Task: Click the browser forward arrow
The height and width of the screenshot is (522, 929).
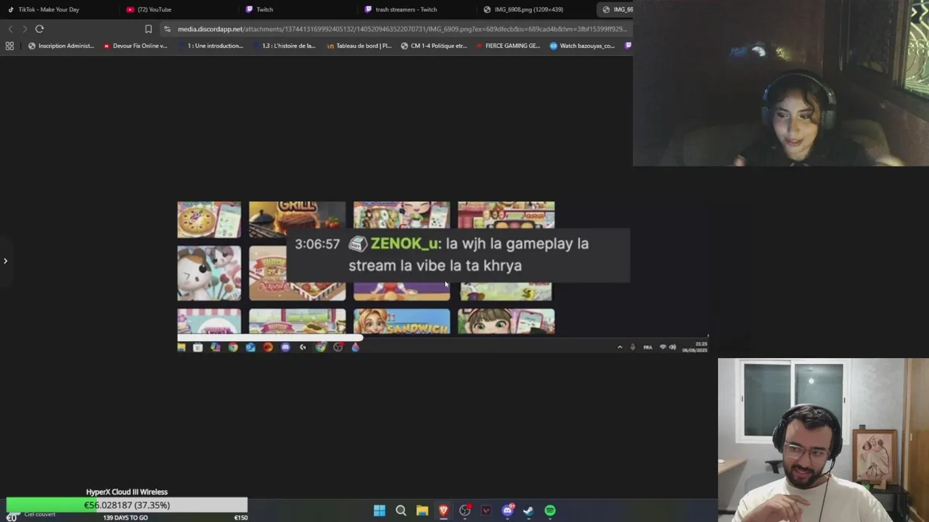Action: [25, 29]
